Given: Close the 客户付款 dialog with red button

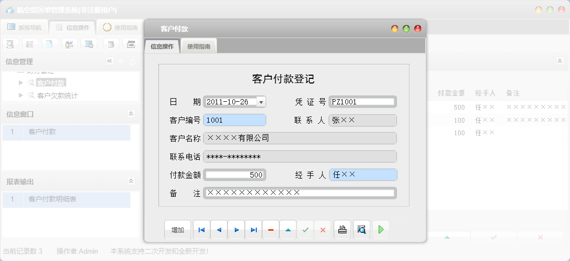Looking at the screenshot, I should pyautogui.click(x=418, y=29).
